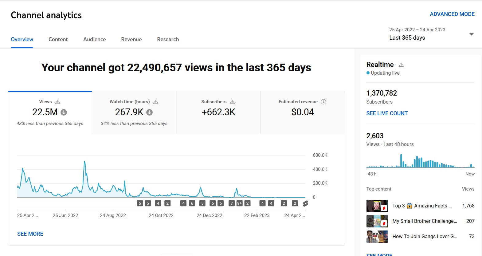Viewport: 482px width, 256px height.
Task: Click 43% less than previous 365 days text
Action: (x=50, y=124)
